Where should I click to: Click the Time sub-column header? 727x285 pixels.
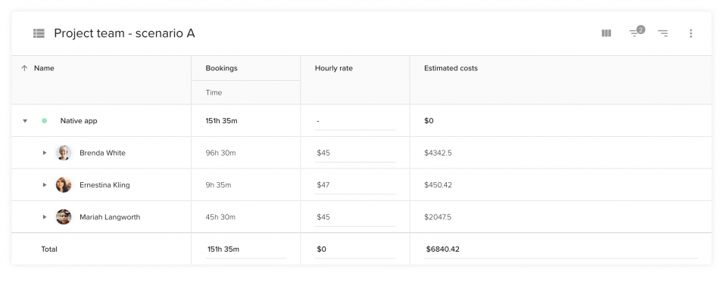pos(214,92)
